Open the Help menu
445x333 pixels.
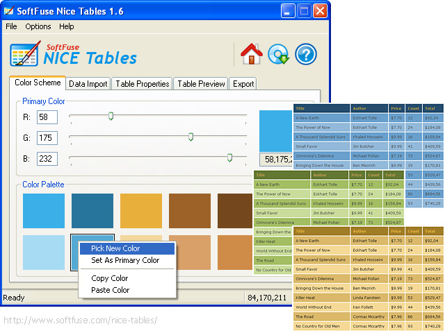[x=67, y=26]
